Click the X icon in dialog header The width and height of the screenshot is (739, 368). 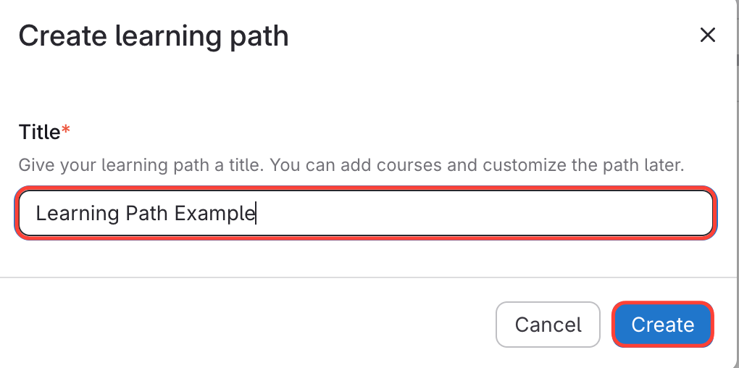707,35
